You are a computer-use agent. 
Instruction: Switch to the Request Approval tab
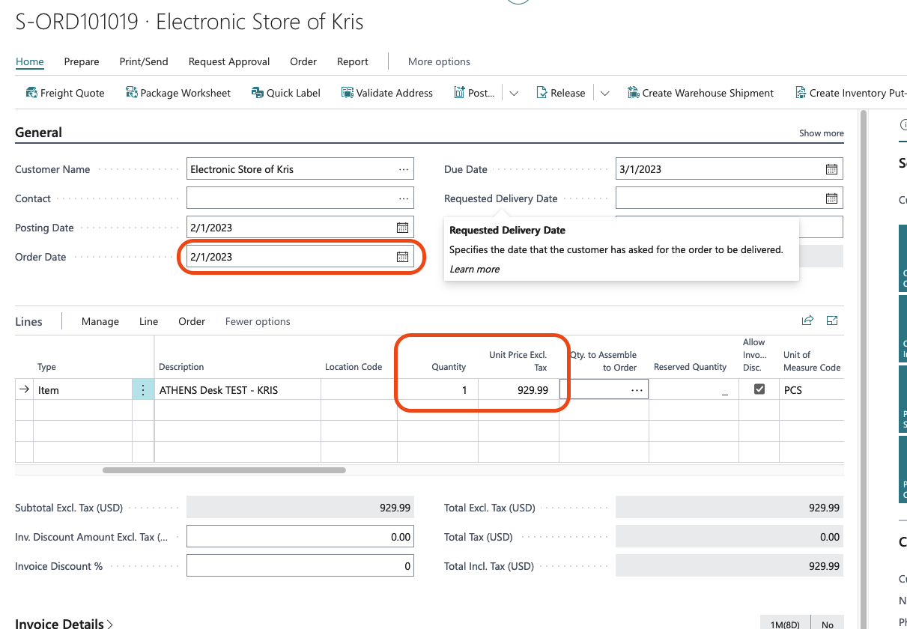[228, 61]
